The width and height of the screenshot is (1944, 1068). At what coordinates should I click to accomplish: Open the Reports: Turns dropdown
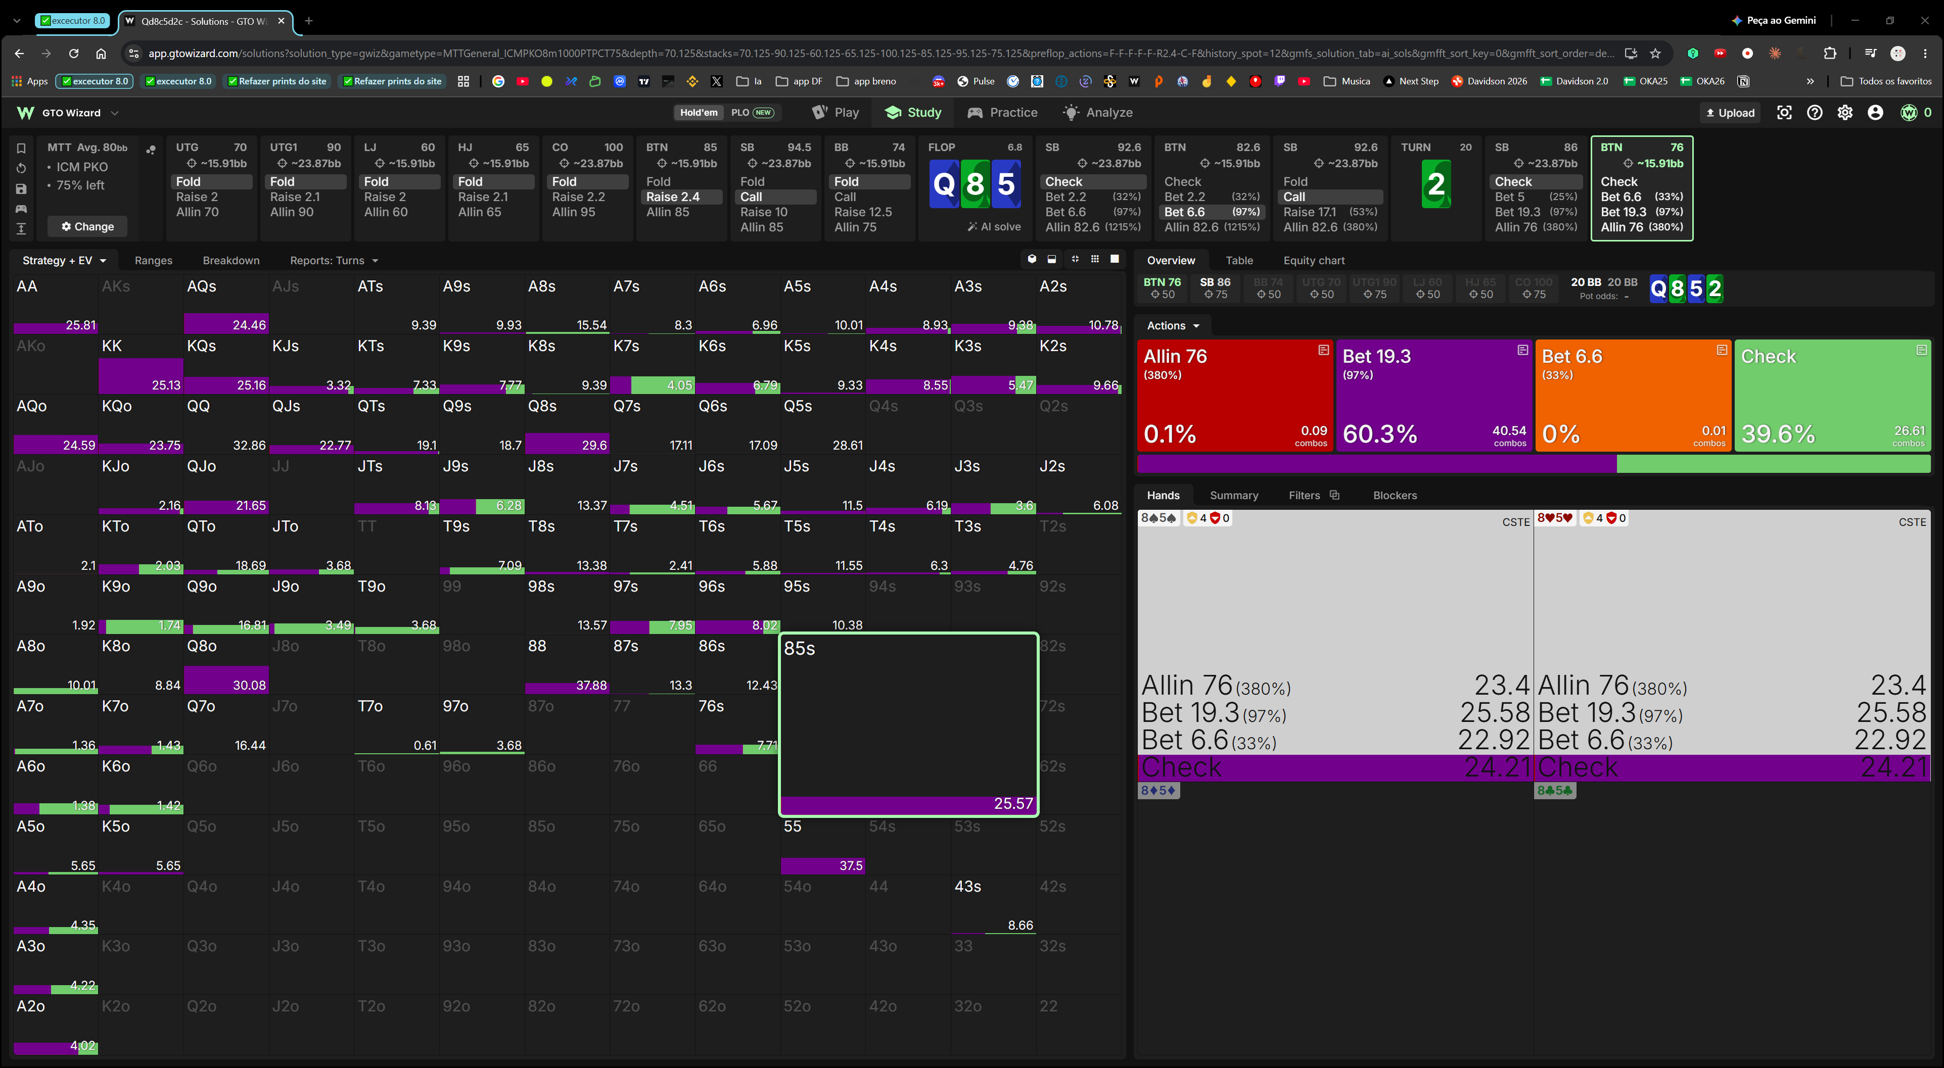(x=334, y=260)
